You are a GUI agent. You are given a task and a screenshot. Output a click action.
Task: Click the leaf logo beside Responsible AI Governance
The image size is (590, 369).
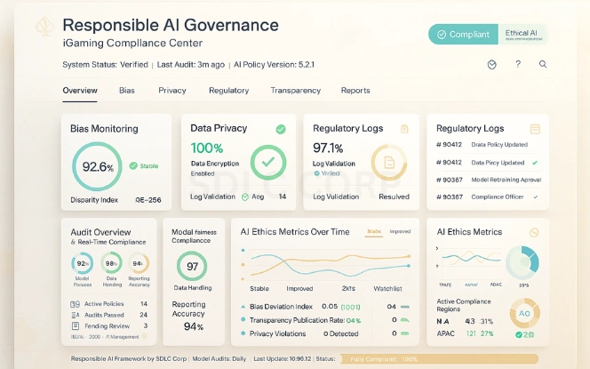pos(41,28)
